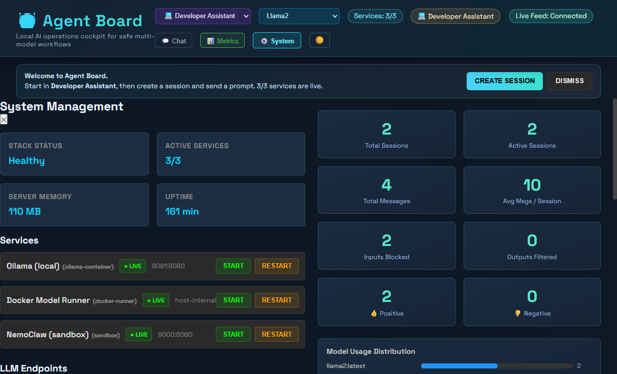Click the Live Feed: Connected indicator
The image size is (617, 374).
[551, 16]
